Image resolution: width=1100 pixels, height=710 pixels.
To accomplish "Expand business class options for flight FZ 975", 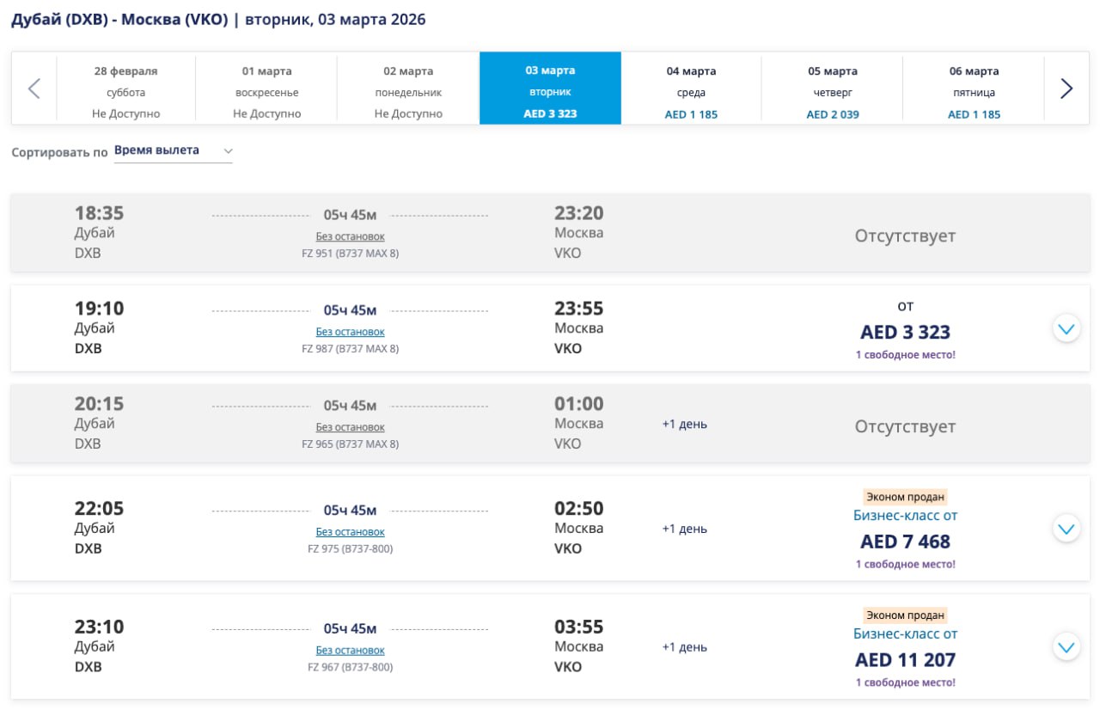I will (1066, 528).
